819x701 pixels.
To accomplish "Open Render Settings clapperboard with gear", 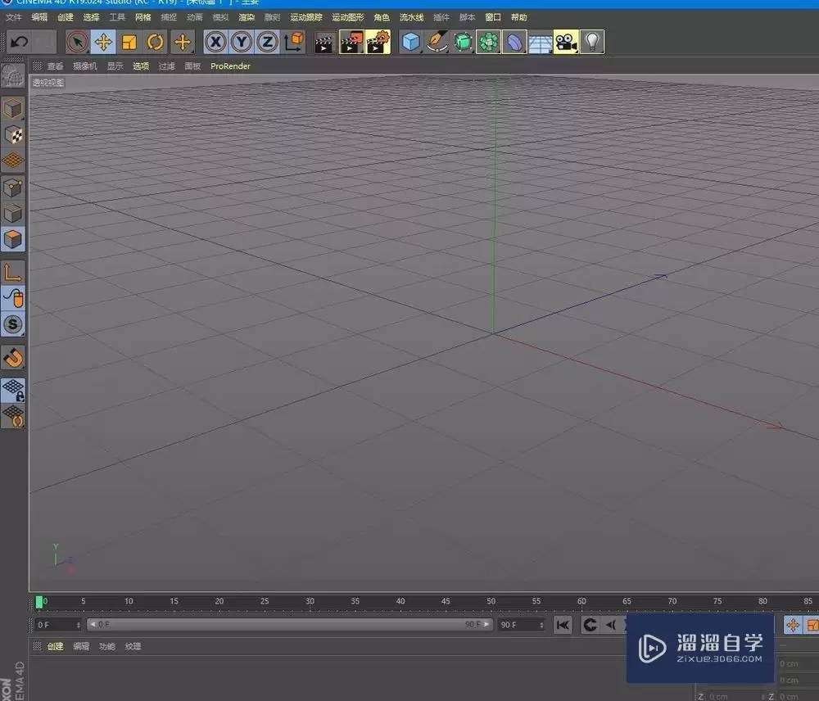I will point(378,43).
